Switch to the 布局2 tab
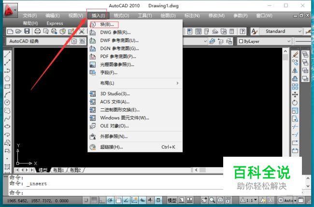Screen dimensions: 314x207 tap(75, 170)
